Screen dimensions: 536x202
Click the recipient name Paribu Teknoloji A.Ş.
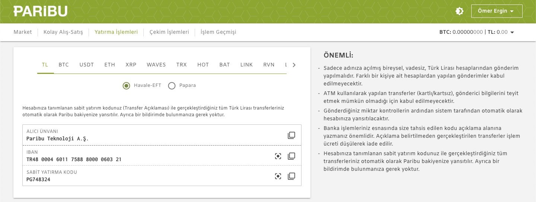coord(58,139)
